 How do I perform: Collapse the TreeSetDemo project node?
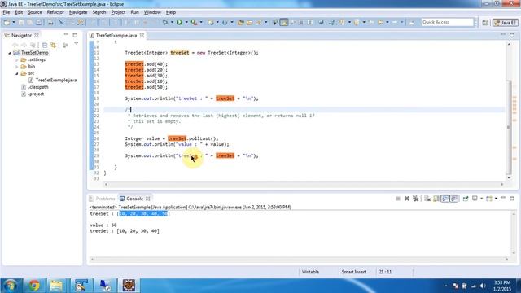pos(10,53)
